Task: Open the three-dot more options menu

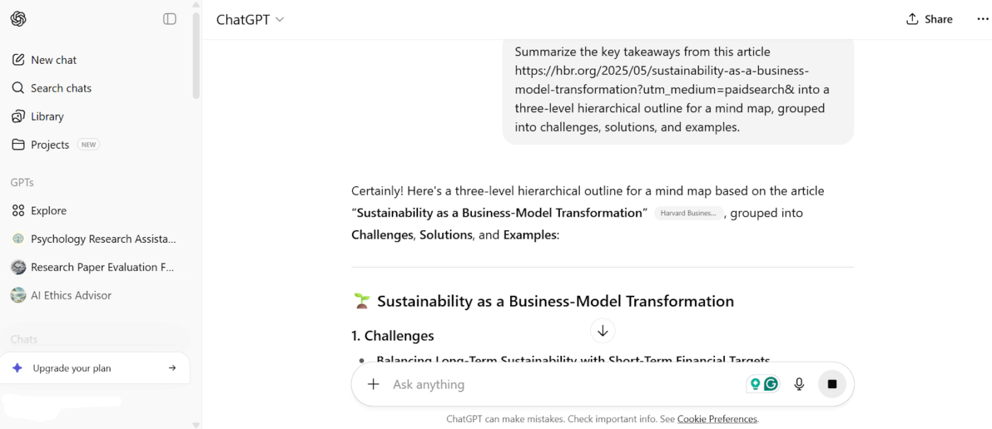Action: point(982,20)
